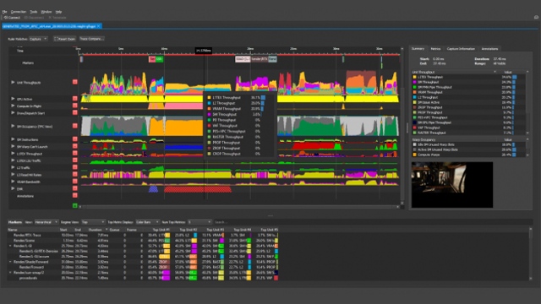Click the magenta SM Throughput swatch in Summary

pos(415,82)
